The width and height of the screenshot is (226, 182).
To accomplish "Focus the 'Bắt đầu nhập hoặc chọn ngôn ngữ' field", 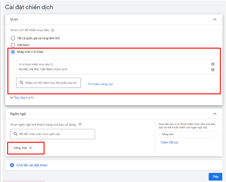I will click(x=53, y=134).
